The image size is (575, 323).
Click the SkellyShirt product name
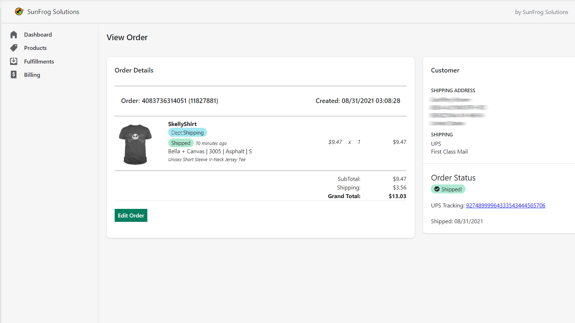point(182,124)
